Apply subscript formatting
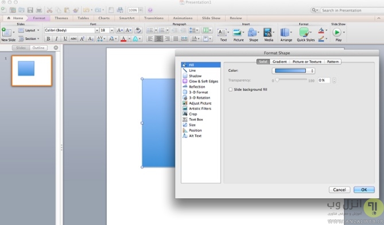The image size is (384, 225). 91,38
